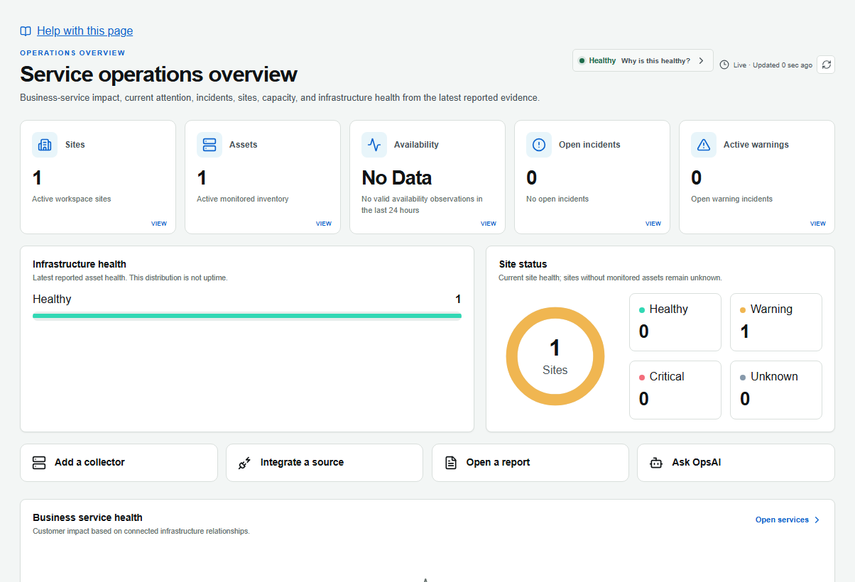Click the Availability pulse icon
Screen dimensions: 855x582
pos(374,145)
